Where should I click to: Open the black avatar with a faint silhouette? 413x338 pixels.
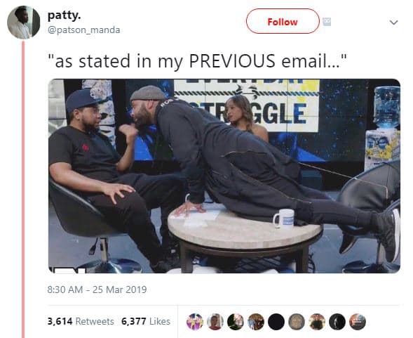(337, 322)
